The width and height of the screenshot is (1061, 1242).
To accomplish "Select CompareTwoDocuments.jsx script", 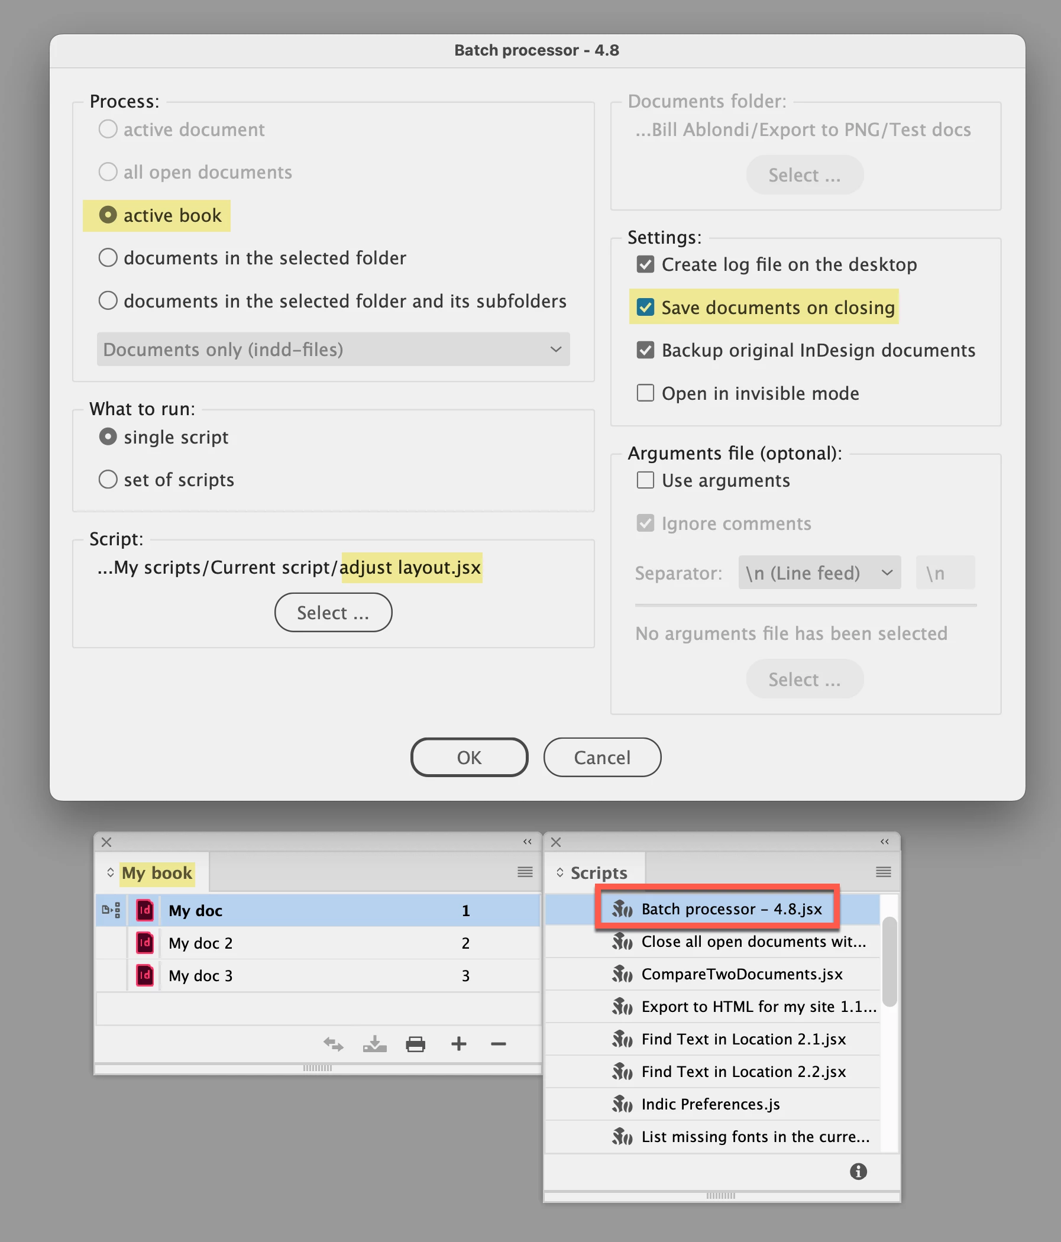I will click(713, 974).
